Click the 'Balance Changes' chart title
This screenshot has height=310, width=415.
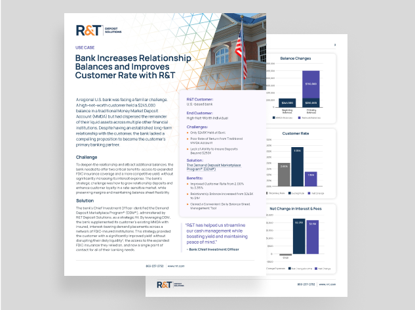pyautogui.click(x=296, y=58)
